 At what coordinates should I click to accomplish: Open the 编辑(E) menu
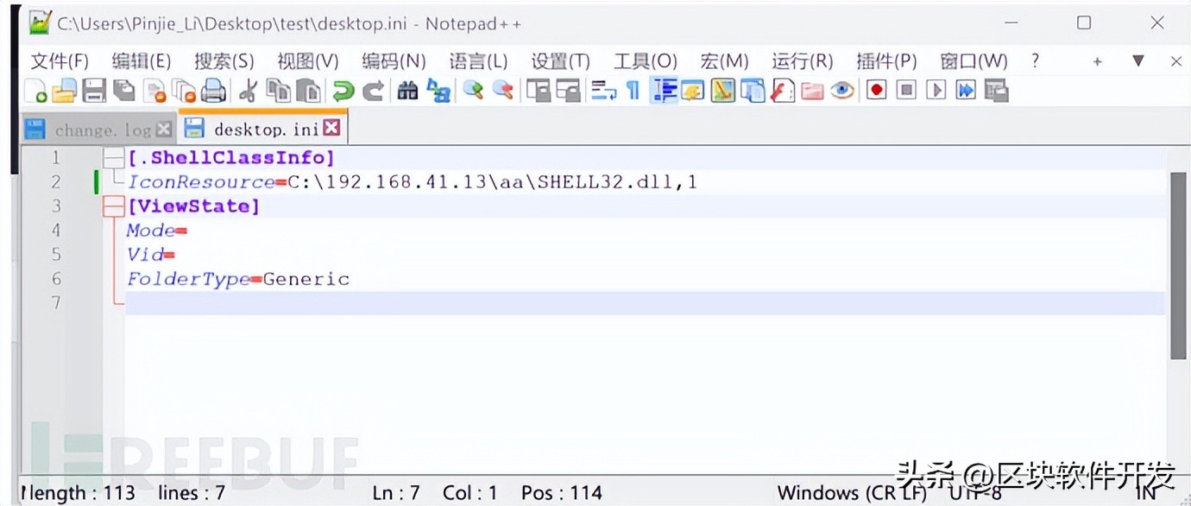142,61
